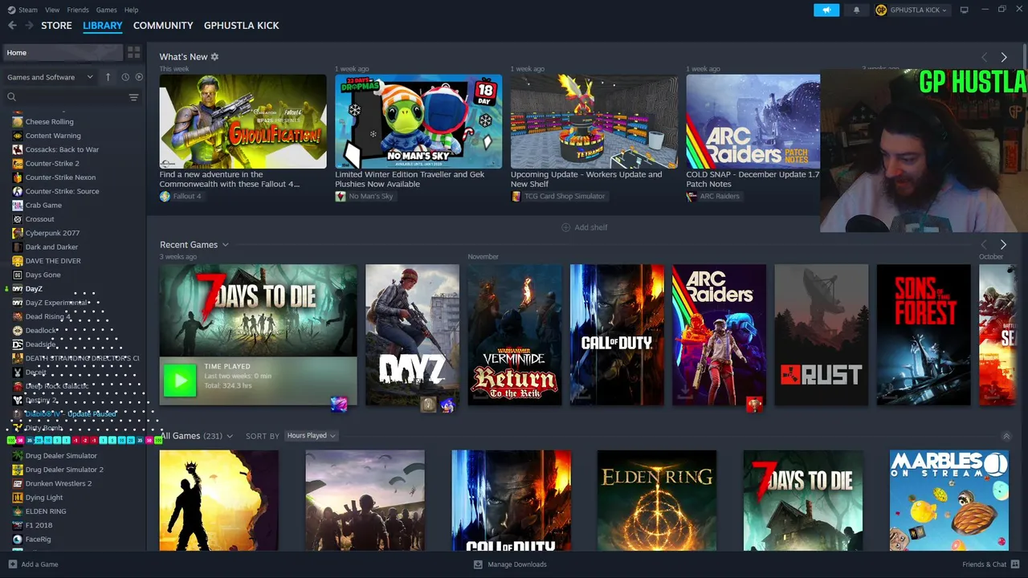
Task: Open Friends & Chat
Action: tap(989, 564)
